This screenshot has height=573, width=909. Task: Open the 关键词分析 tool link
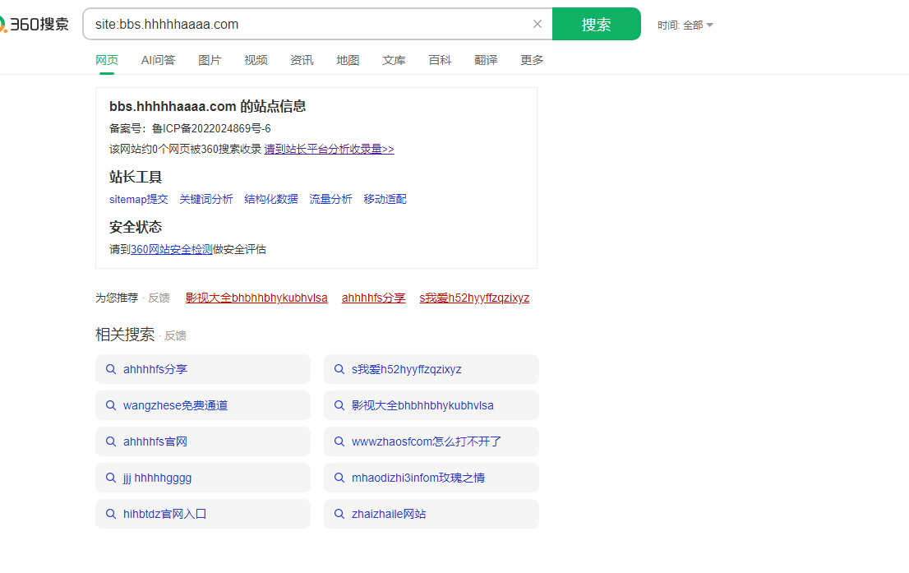coord(205,199)
